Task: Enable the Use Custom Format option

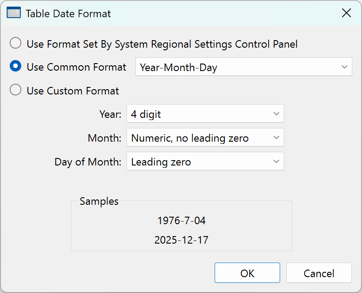Action: point(15,90)
